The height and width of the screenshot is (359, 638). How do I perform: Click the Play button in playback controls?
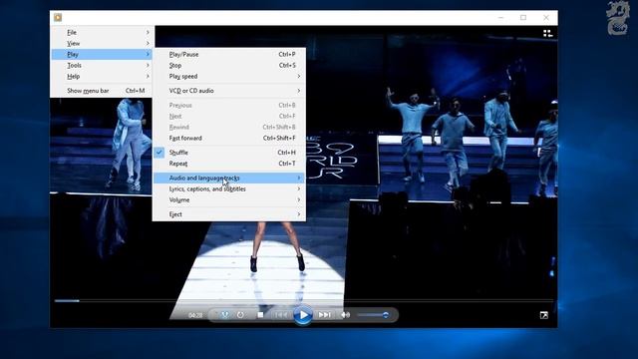point(303,315)
